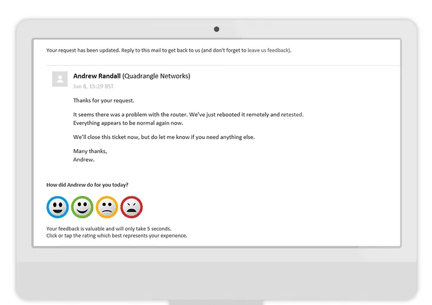Click the Jun 8, 15:29 BST timestamp

click(93, 86)
